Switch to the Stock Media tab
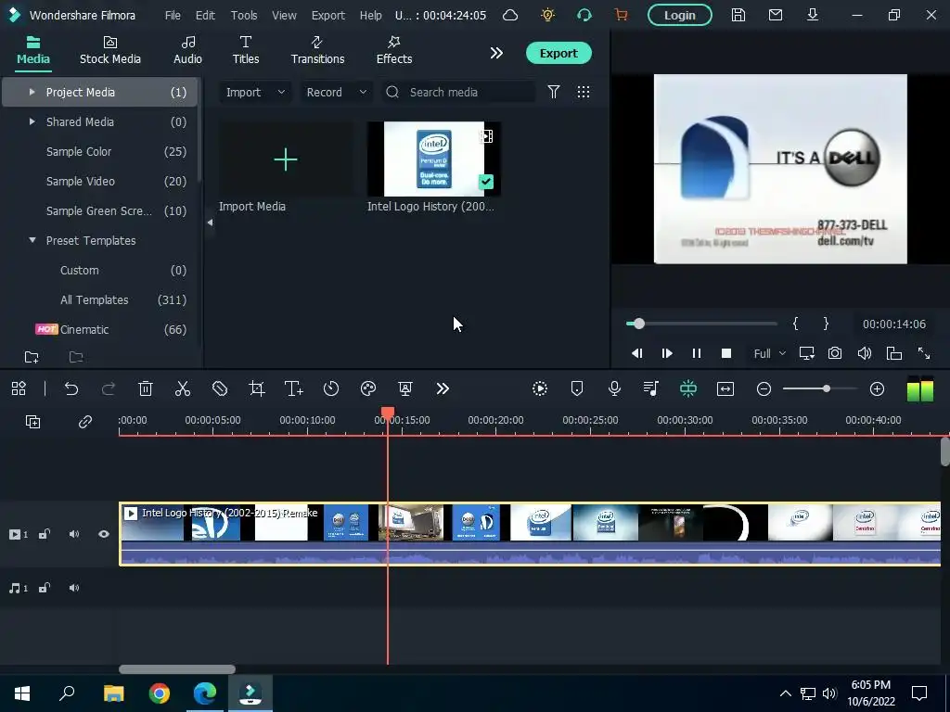 pos(110,50)
